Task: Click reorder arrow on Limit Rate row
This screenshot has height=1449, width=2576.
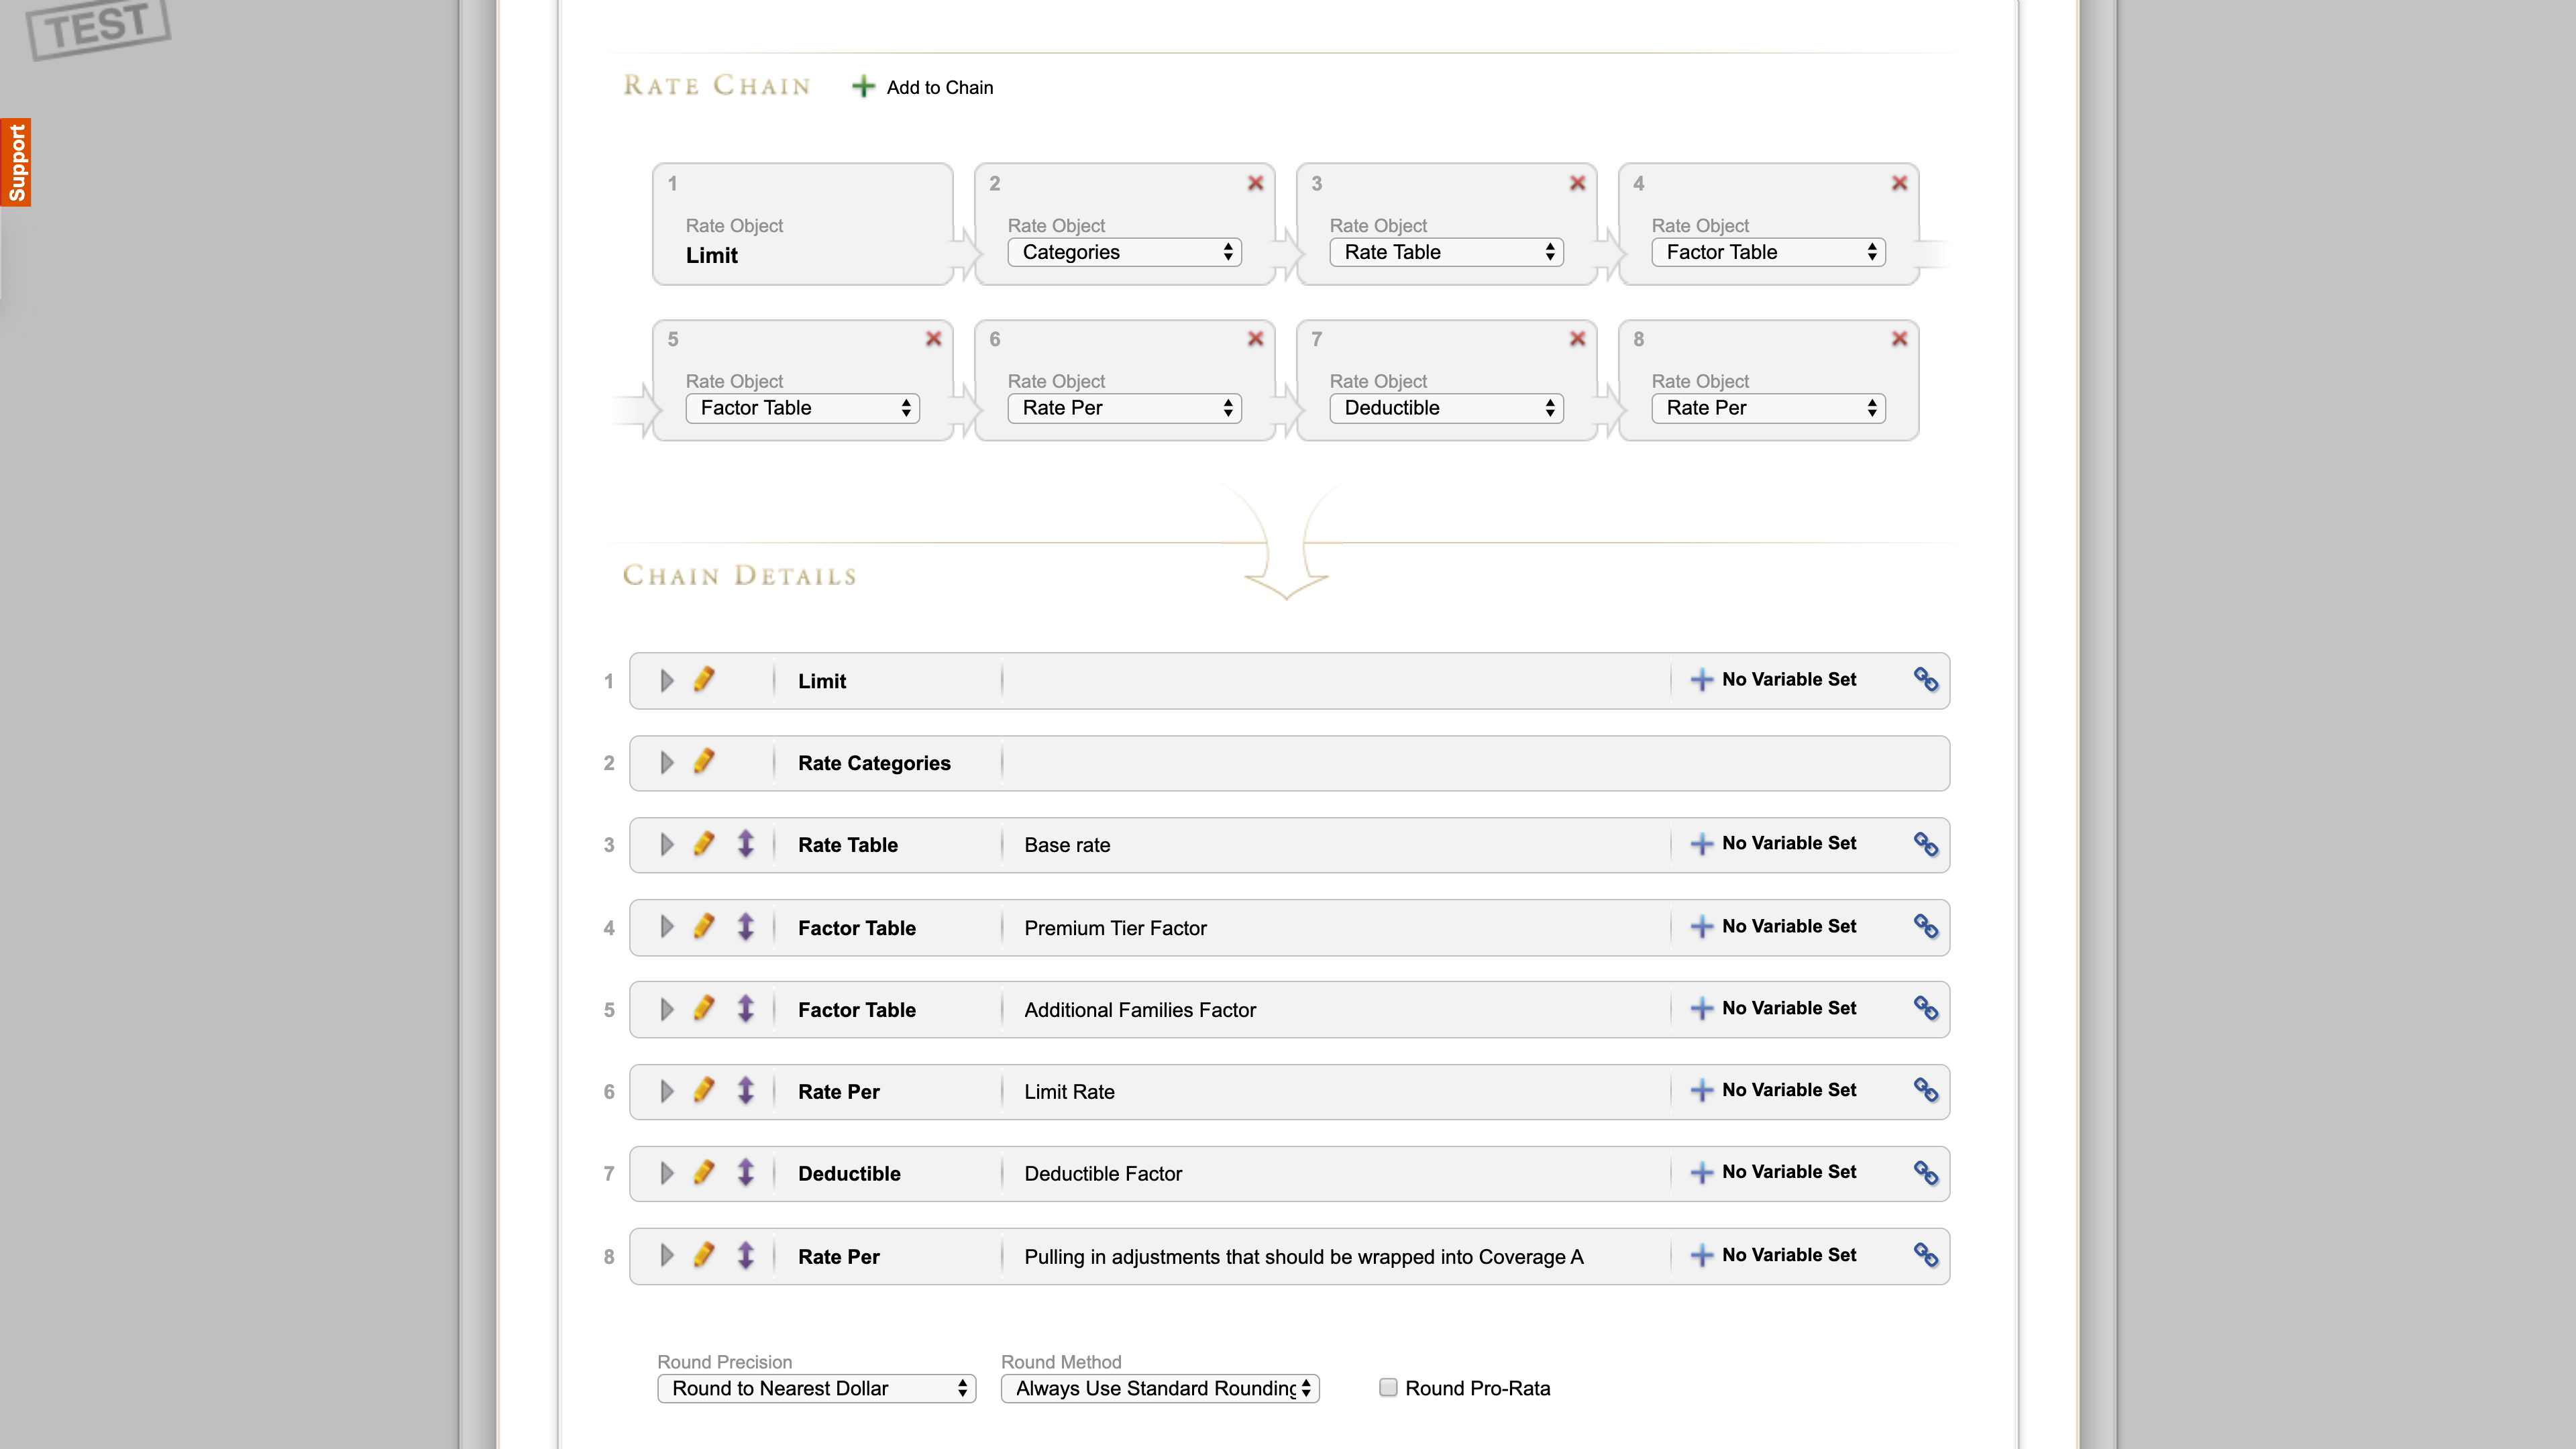Action: [x=746, y=1090]
